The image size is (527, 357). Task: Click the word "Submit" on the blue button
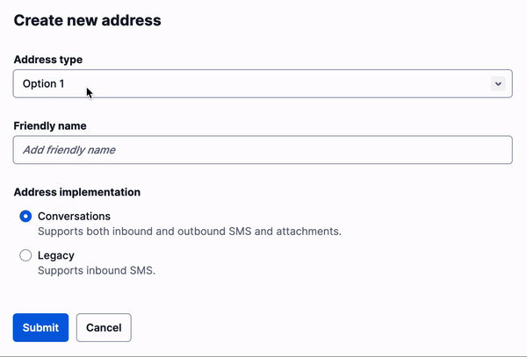[40, 327]
